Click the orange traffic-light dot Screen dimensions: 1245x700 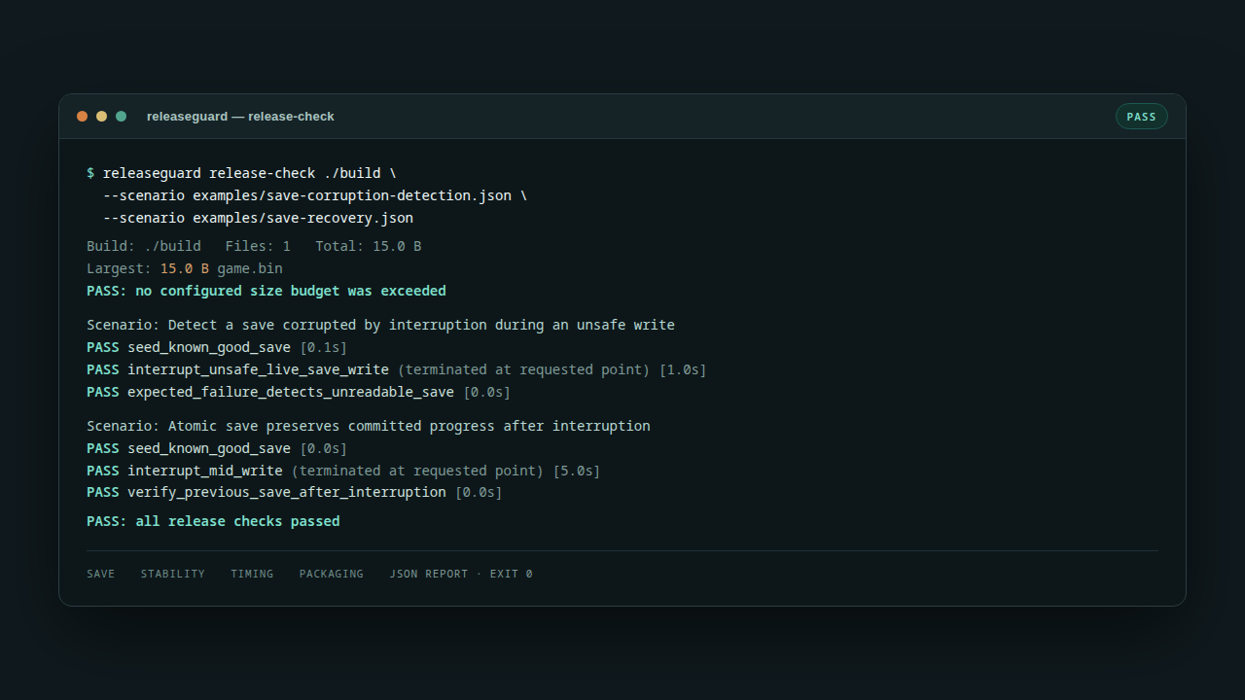click(x=82, y=117)
